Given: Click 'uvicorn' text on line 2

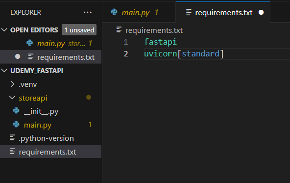Looking at the screenshot, I should 161,53.
